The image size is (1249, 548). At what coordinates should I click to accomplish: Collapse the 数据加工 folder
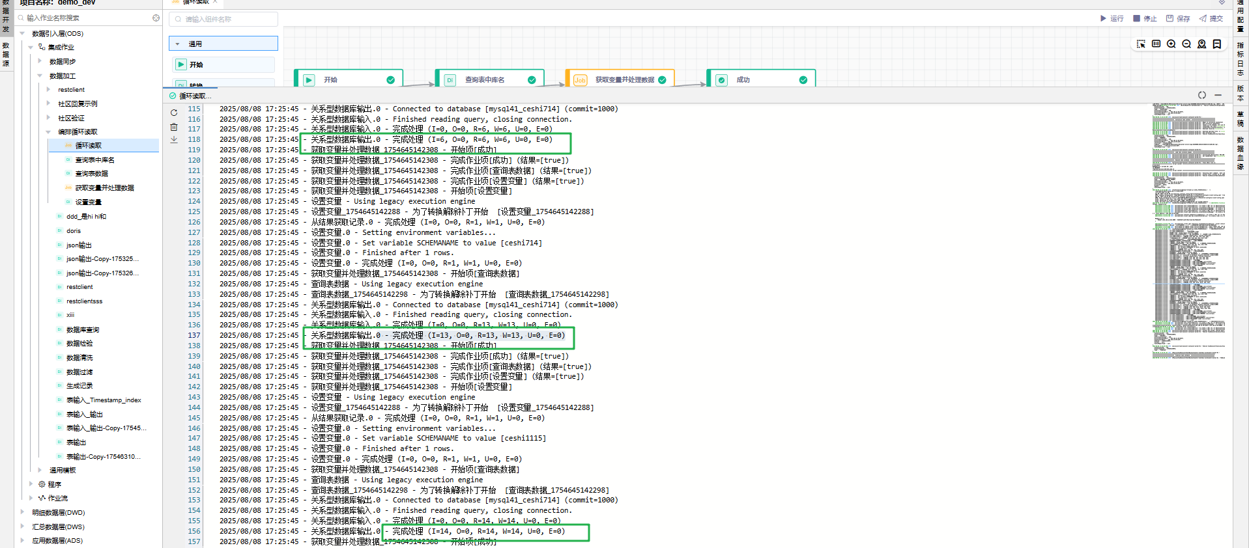(x=40, y=75)
